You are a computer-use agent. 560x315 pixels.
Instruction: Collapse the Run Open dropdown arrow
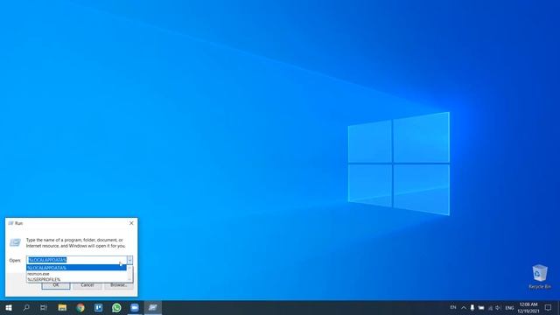[x=129, y=260]
